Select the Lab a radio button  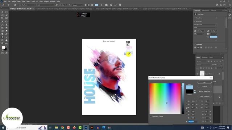(x=200, y=104)
